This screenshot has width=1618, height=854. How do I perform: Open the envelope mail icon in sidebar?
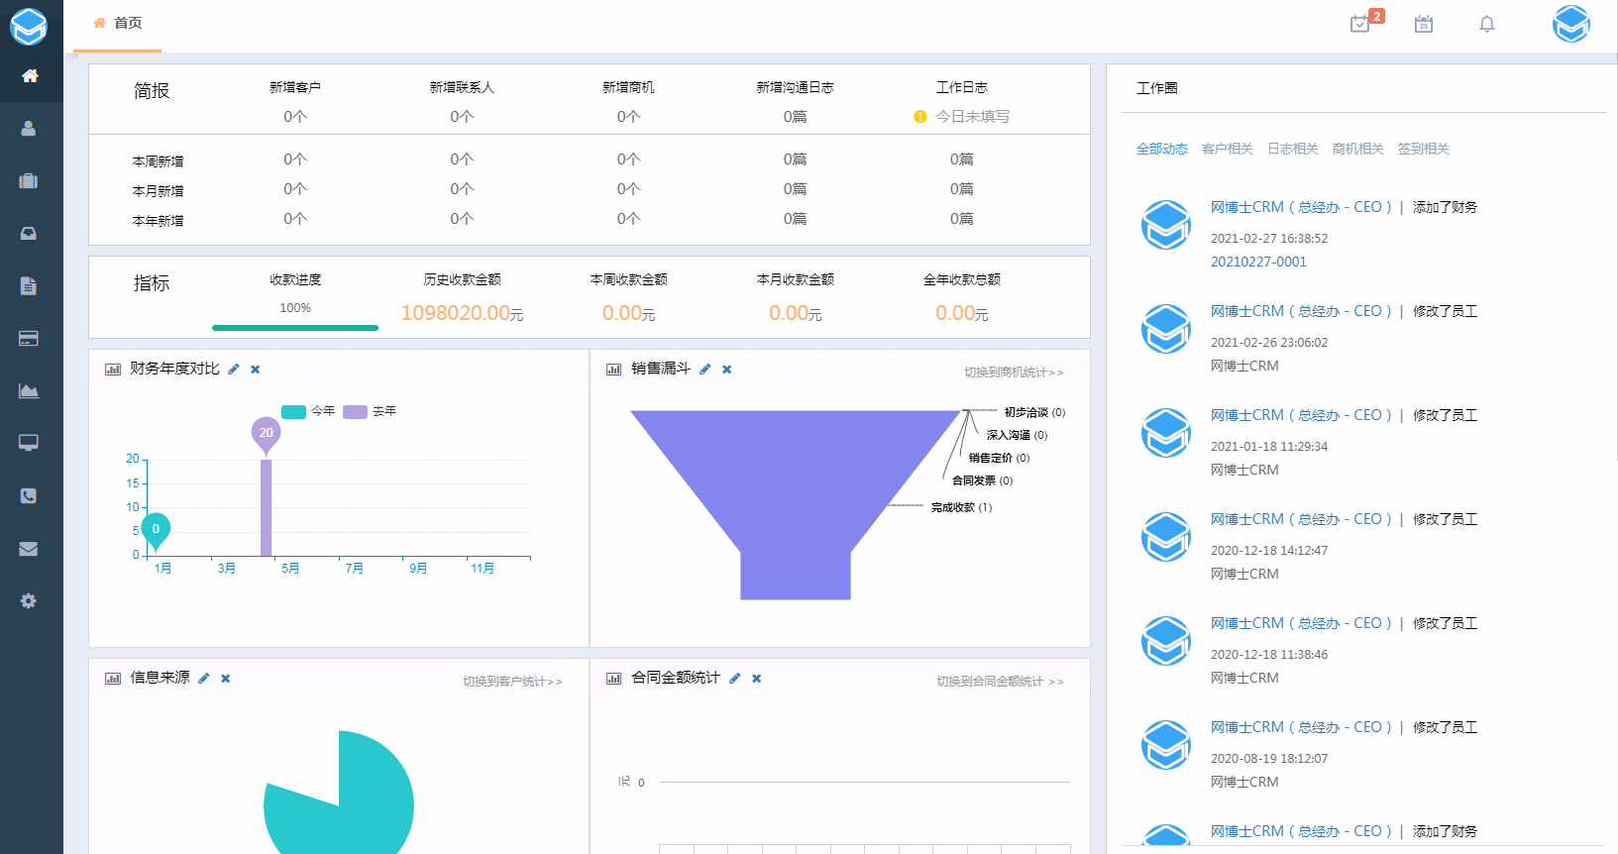point(29,549)
